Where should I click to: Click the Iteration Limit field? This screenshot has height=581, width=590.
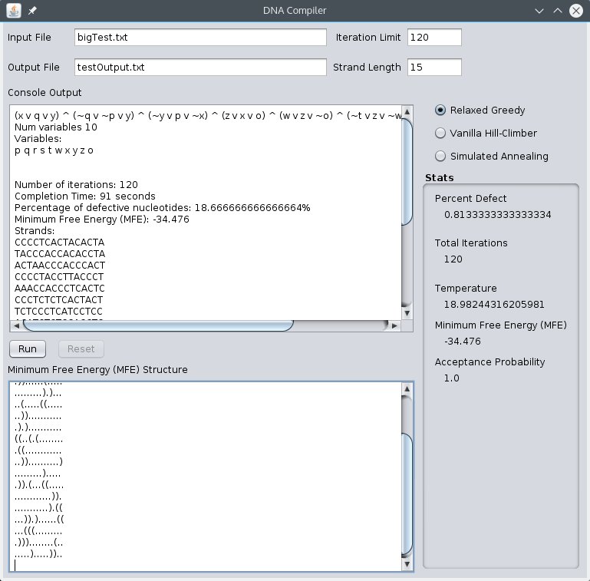pyautogui.click(x=434, y=38)
